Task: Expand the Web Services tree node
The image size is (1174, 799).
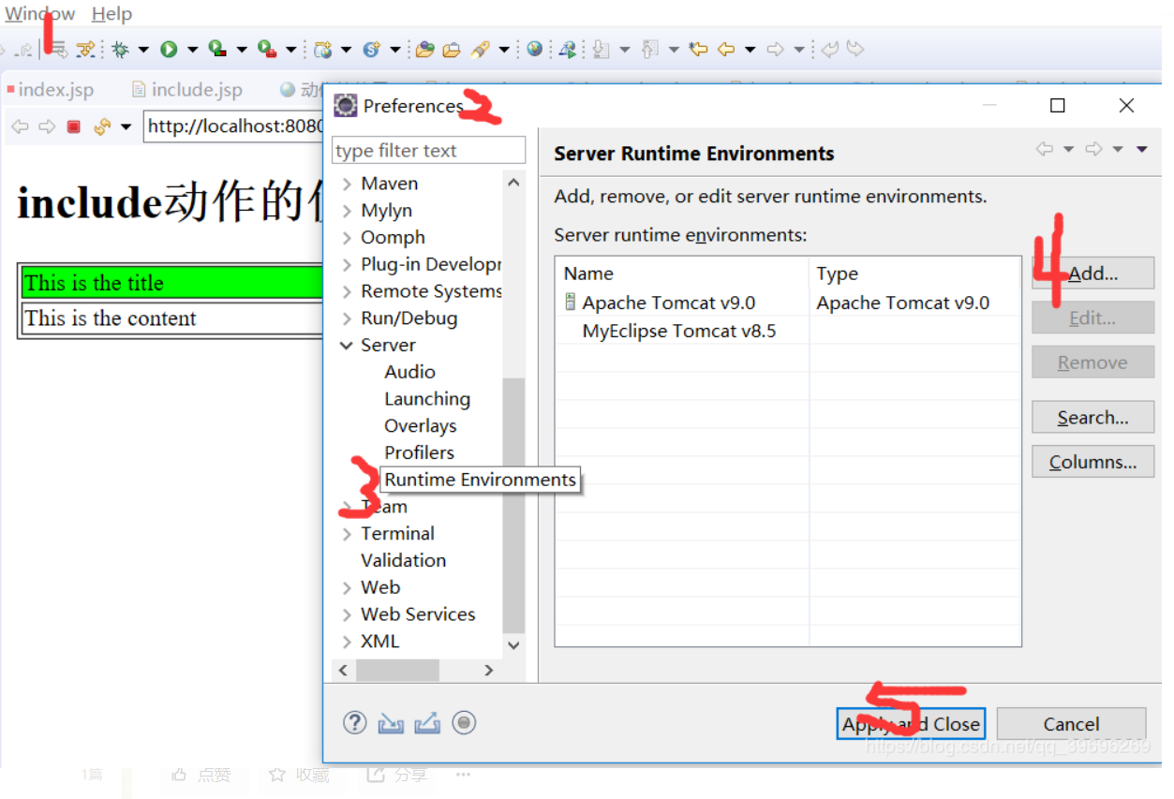Action: (348, 614)
